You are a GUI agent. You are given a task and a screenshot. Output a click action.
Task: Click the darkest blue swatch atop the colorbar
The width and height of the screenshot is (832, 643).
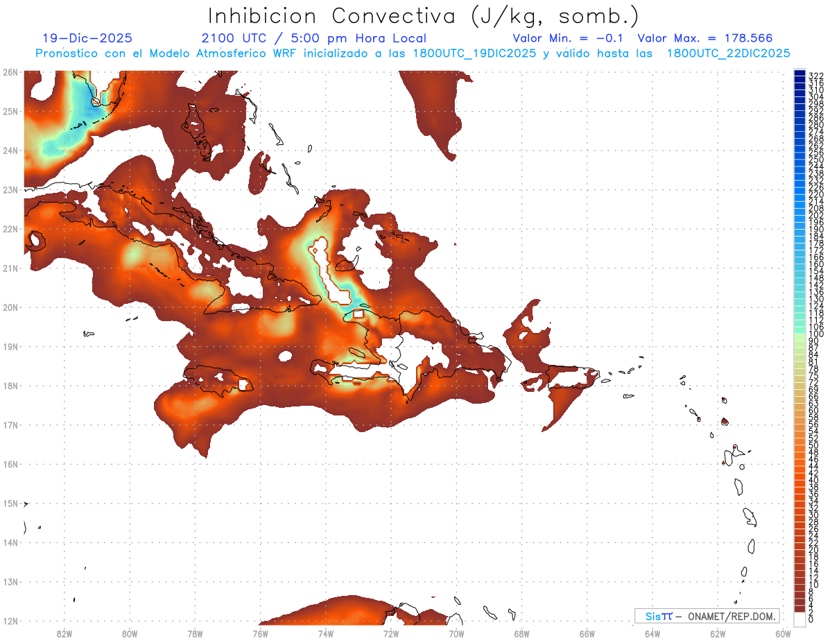[799, 74]
